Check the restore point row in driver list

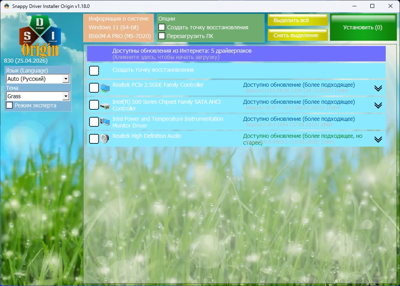pos(94,71)
